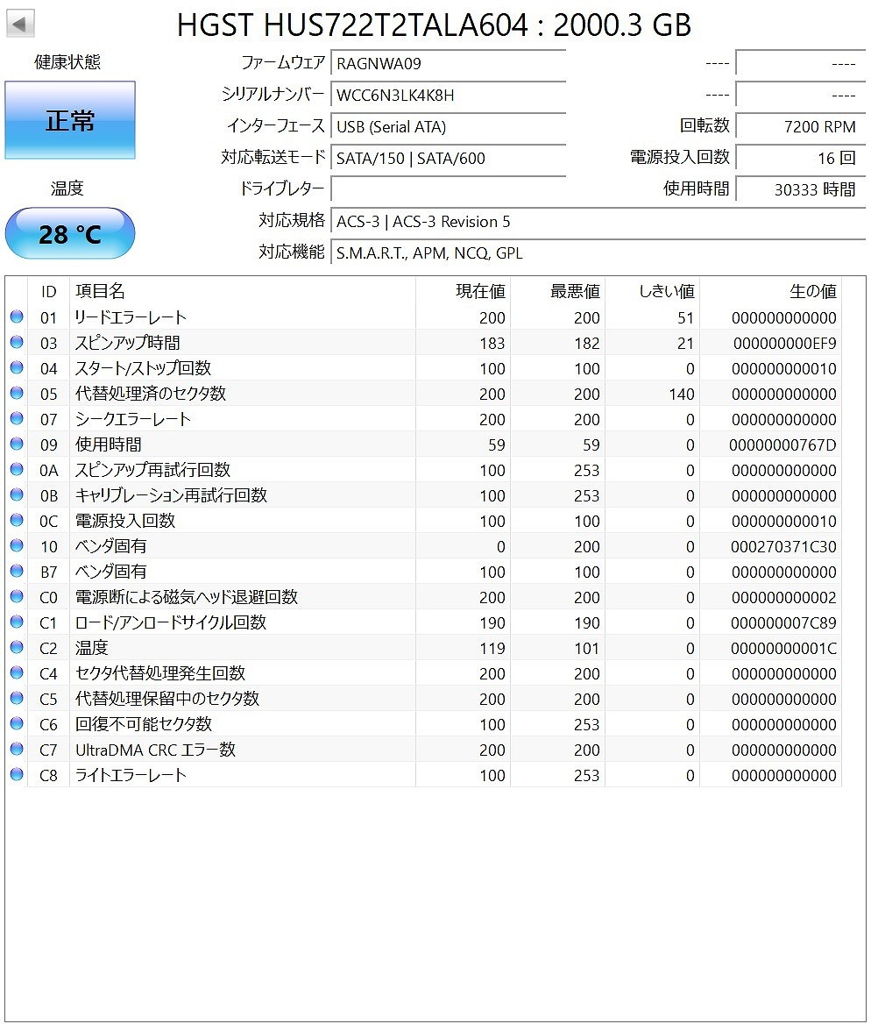Click the 正常 health status button
871x1024 pixels.
point(70,120)
